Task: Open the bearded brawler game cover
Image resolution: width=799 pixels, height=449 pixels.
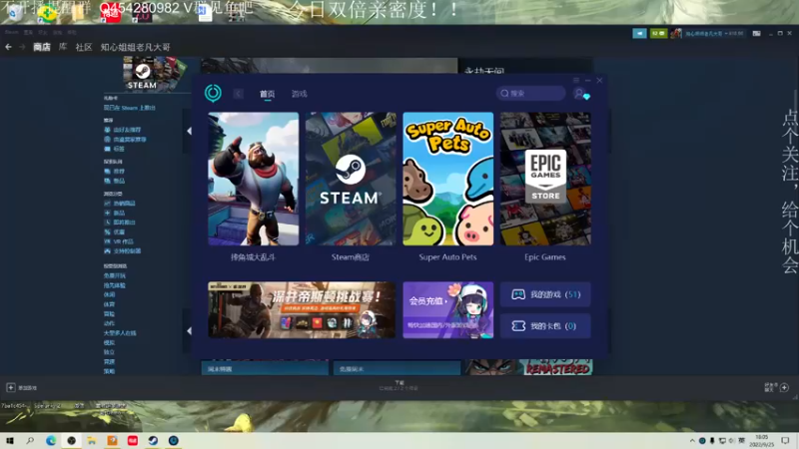Action: point(254,179)
